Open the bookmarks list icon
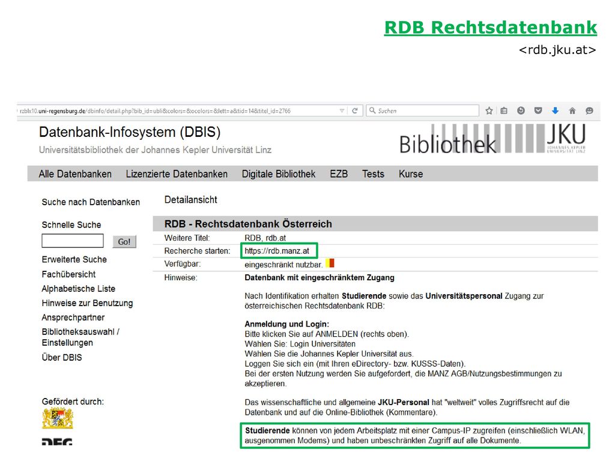 point(504,111)
